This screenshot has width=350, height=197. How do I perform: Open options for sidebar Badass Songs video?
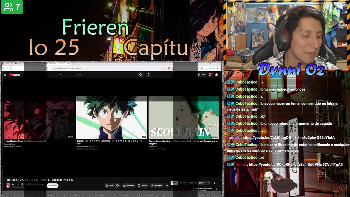216,189
